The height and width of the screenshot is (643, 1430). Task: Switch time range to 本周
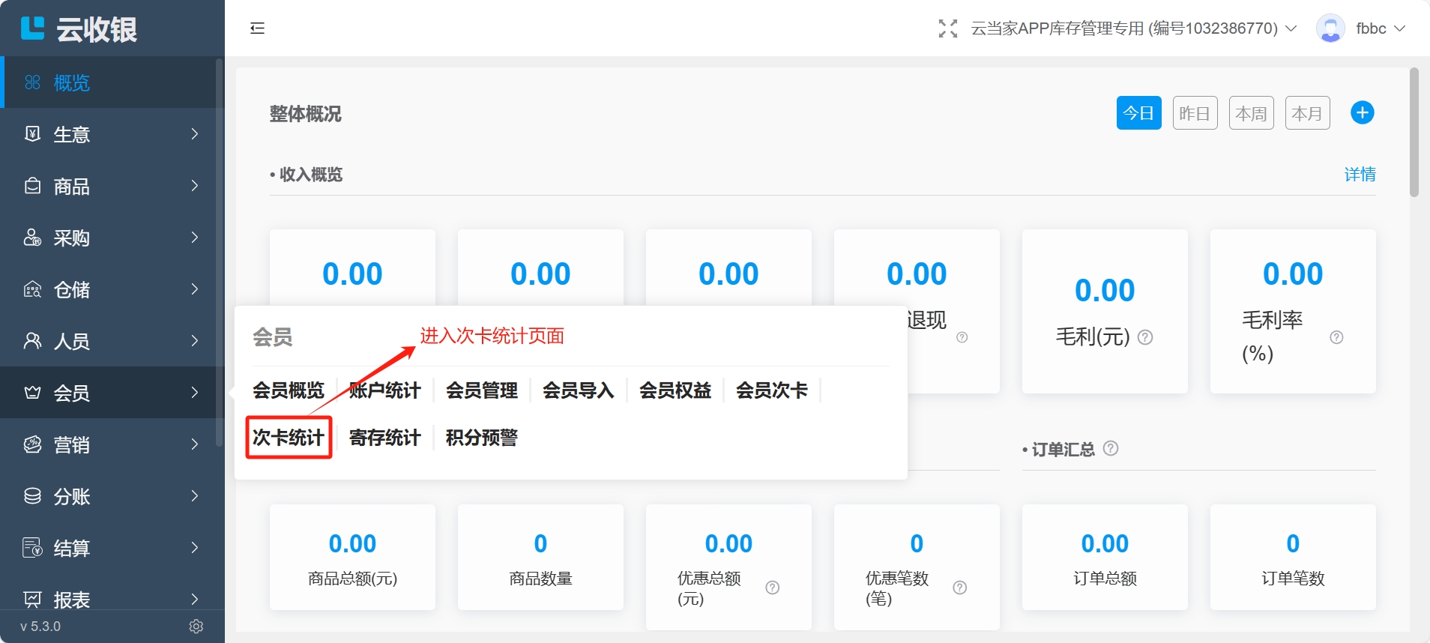tap(1251, 113)
